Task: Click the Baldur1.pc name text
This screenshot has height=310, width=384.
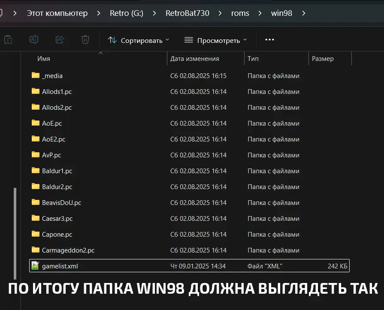Action: coord(57,171)
